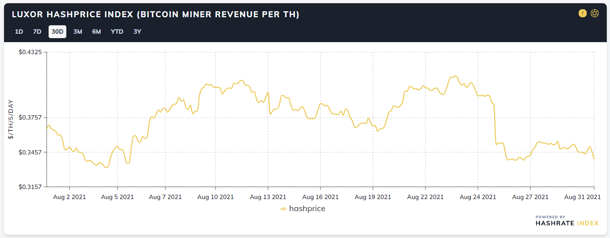Click the Aug 5 2021 date label

point(117,197)
